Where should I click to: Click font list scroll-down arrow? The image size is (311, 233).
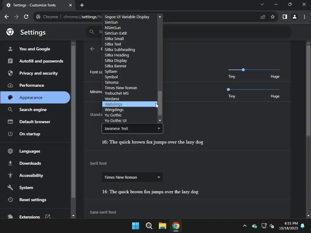pos(160,120)
